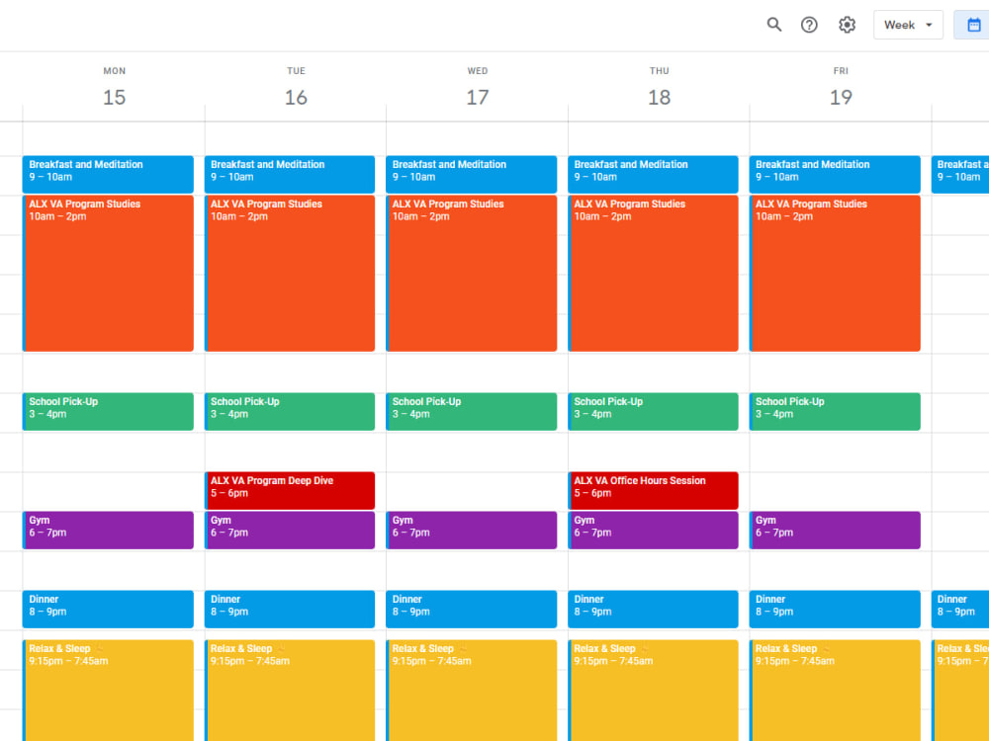This screenshot has width=989, height=741.
Task: Open calendar search with the magnifier icon
Action: (774, 25)
